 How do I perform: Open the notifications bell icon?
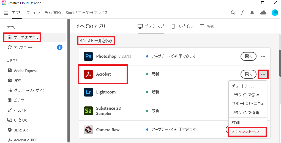coord(252,13)
